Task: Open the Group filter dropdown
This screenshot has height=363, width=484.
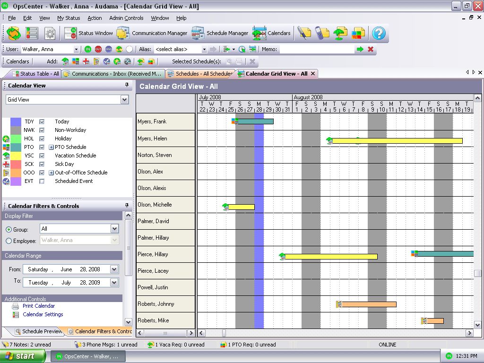Action: pyautogui.click(x=114, y=229)
